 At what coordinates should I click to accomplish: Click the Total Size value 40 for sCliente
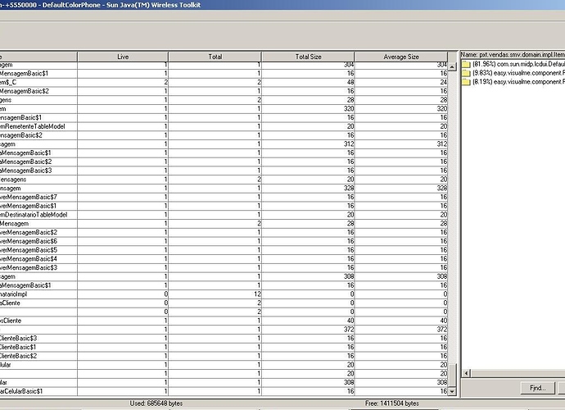(350, 321)
